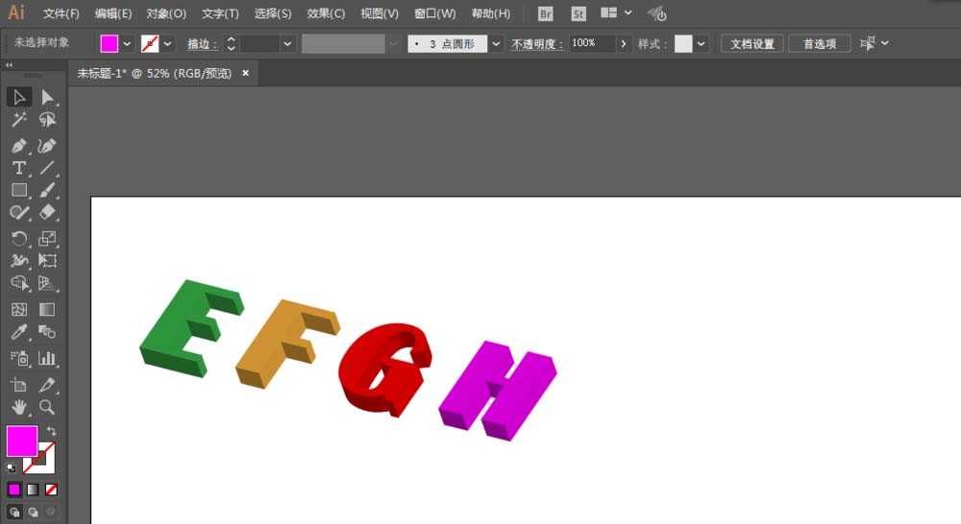This screenshot has height=524, width=961.
Task: Select the Pen tool
Action: [x=18, y=146]
